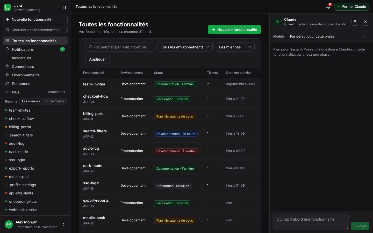
Task: Open the Modèle dropdown in Claude panel
Action: 328,37
